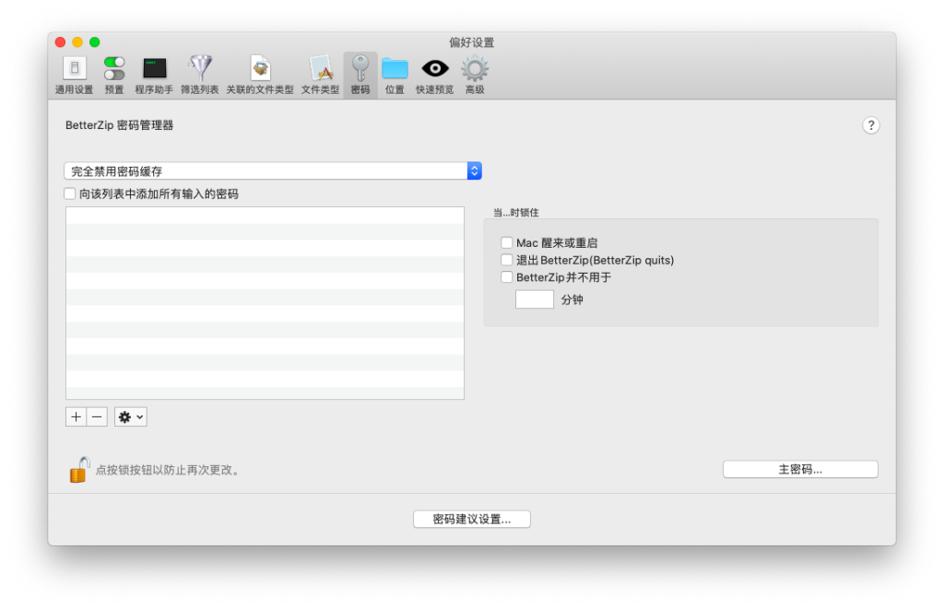
Task: Remove selected password with the minus button
Action: coord(96,416)
